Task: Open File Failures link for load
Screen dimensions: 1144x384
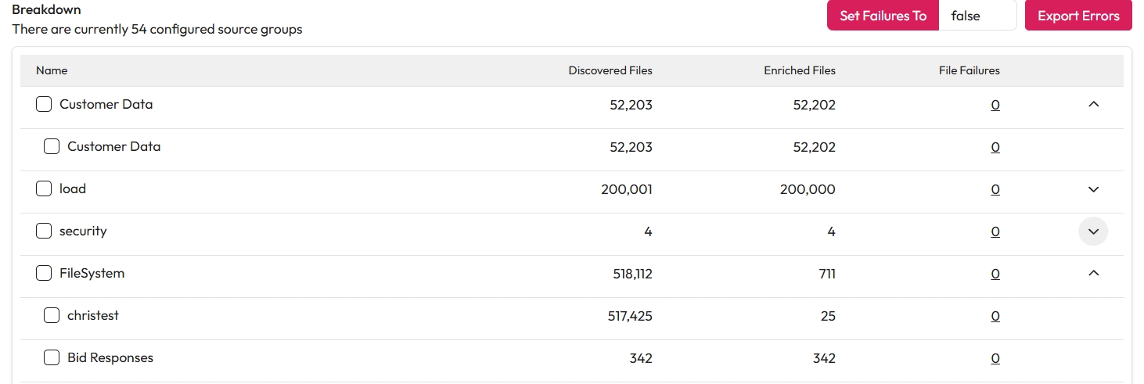Action: point(995,189)
